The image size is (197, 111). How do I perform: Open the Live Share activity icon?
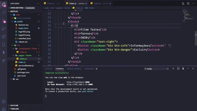[4, 60]
